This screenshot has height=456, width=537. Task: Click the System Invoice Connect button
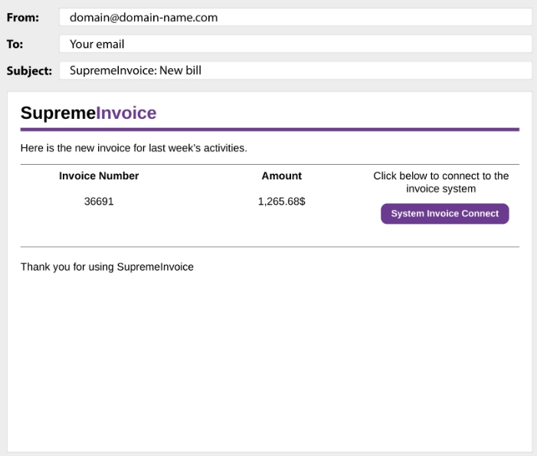click(x=444, y=214)
